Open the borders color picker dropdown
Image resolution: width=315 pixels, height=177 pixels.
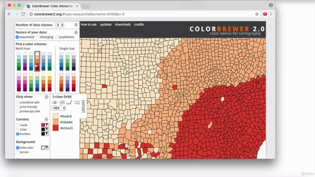click(x=45, y=134)
